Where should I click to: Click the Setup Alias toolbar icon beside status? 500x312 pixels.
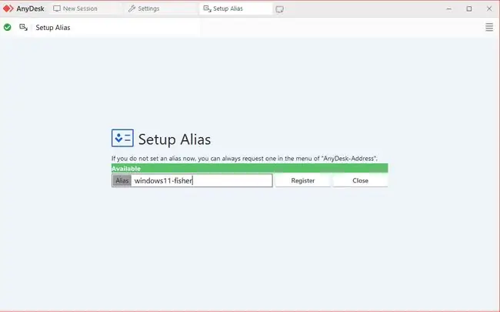coord(24,28)
